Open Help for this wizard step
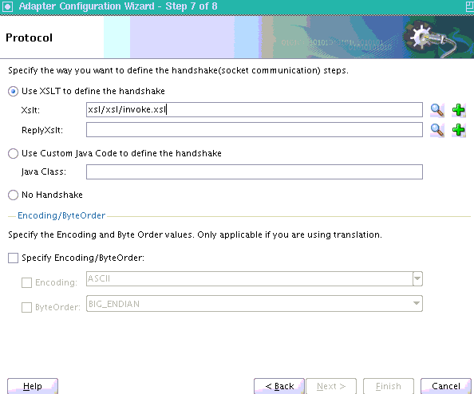Screen dimensions: 474x394 (33, 386)
